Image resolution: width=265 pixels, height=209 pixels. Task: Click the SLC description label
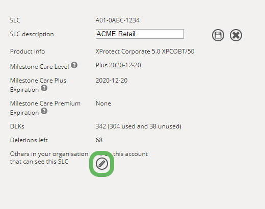pos(32,34)
